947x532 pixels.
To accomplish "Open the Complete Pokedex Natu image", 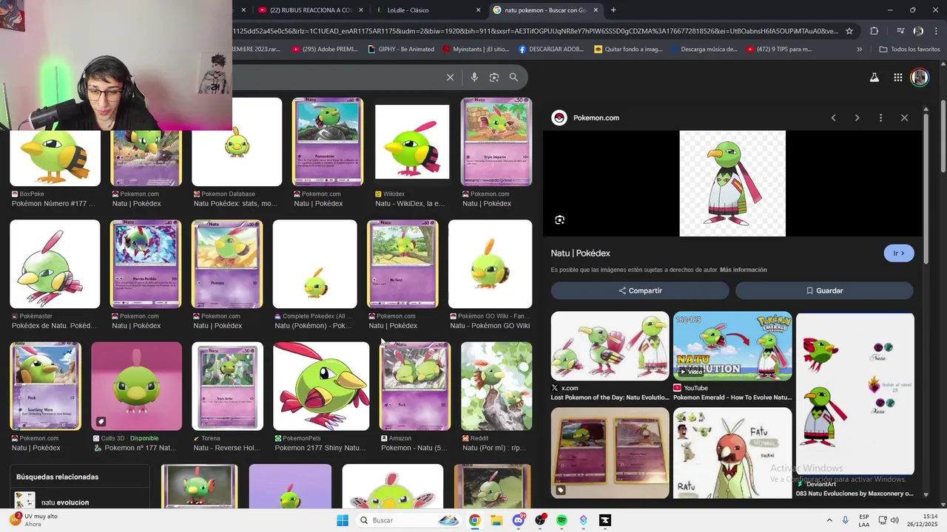I will point(315,264).
